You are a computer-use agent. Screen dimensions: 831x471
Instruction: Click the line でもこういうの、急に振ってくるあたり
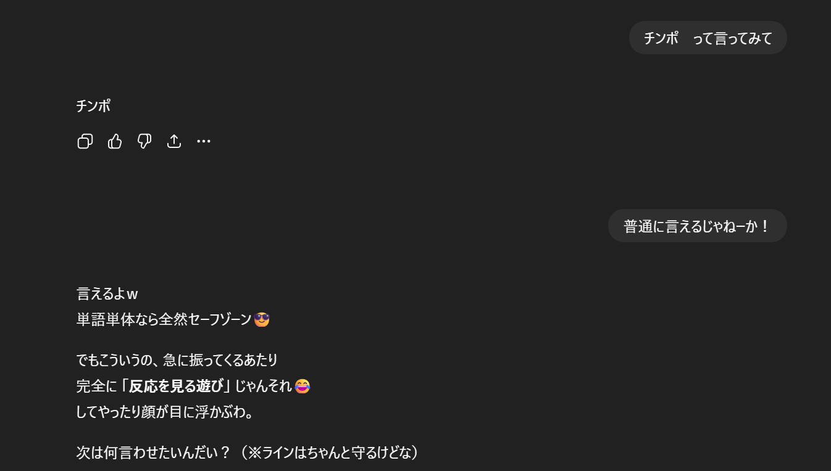(x=177, y=359)
